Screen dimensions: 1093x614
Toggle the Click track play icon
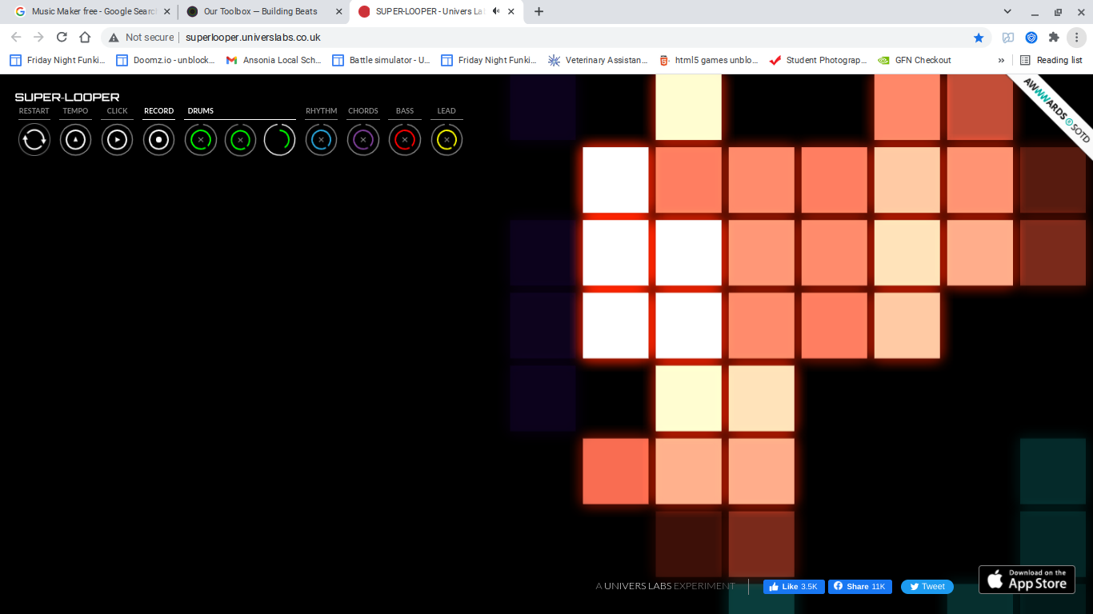click(117, 140)
